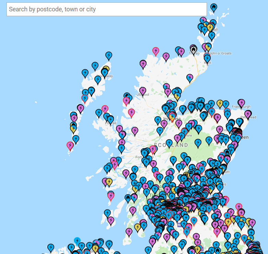Open the blue pin just below the SCOTLAND label
This screenshot has height=254, width=268.
(x=169, y=144)
